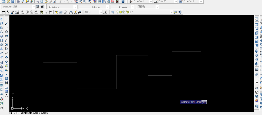Click the Arc Length dimension tool
This screenshot has height=115, width=262.
click(13, 12)
